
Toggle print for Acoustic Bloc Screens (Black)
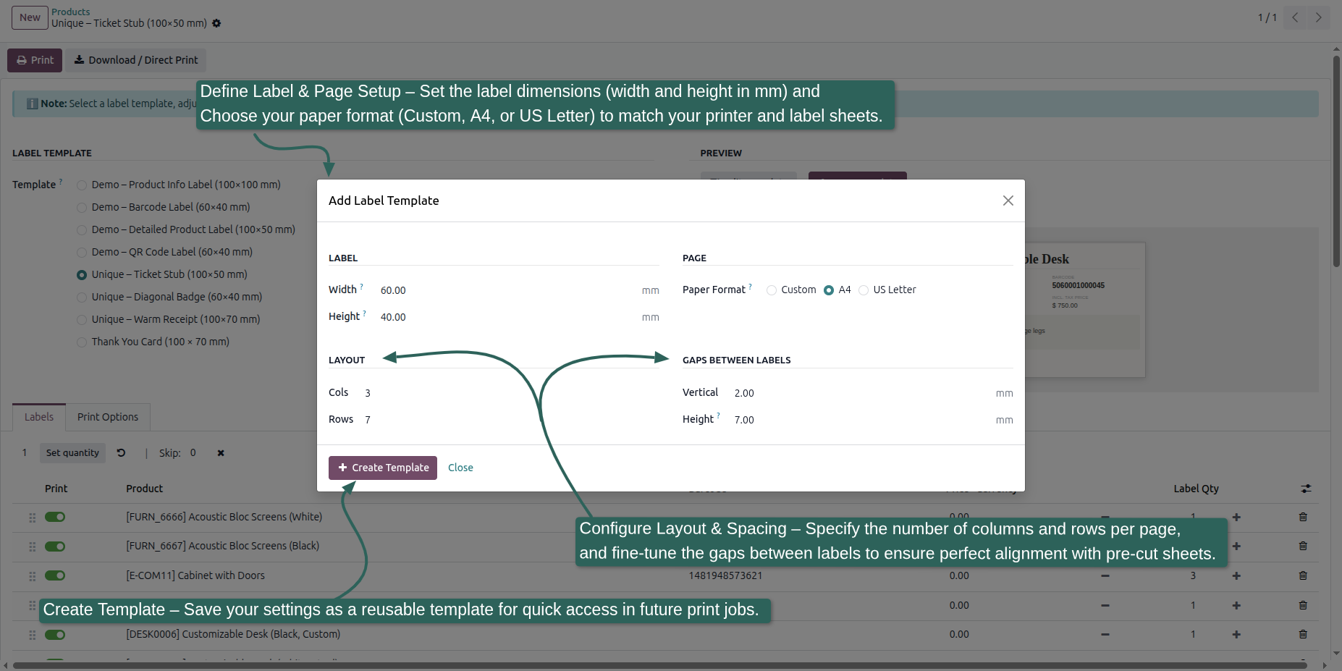55,546
